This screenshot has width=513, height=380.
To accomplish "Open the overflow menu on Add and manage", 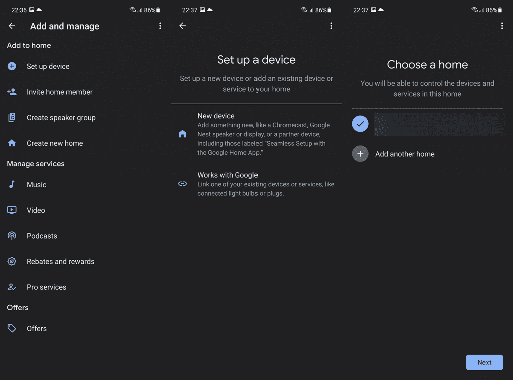I will [x=160, y=26].
